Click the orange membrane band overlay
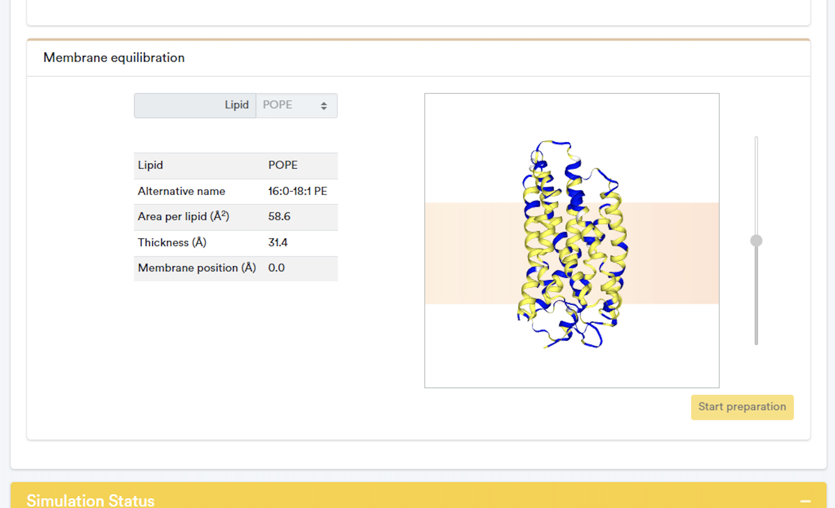Viewport: 835px width, 508px height. (468, 251)
